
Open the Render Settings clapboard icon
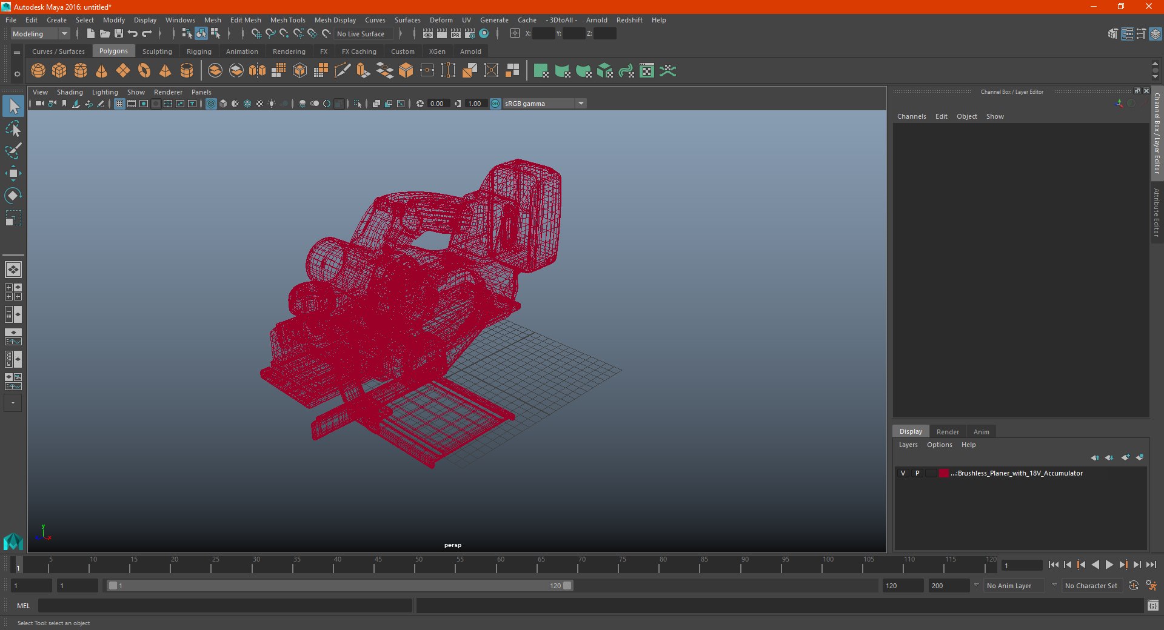tap(470, 33)
